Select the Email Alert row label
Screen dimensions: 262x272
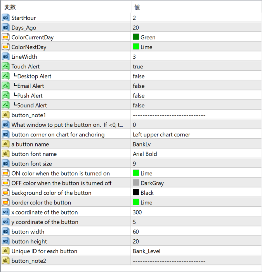(x=31, y=86)
